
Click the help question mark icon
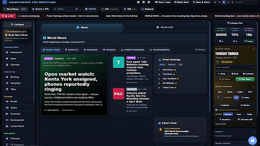[138, 2]
